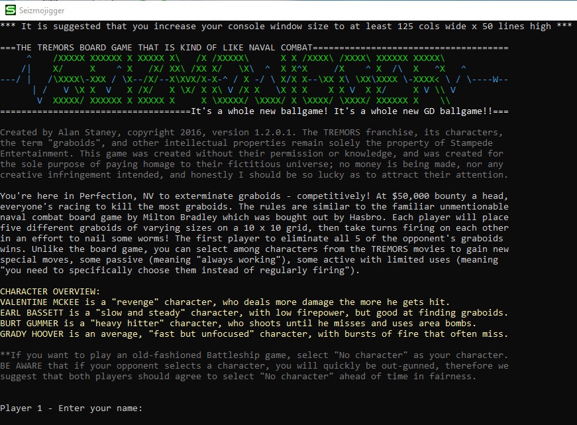The image size is (577, 425).
Task: Click the 'suggest that both players should agree' line
Action: [x=238, y=377]
